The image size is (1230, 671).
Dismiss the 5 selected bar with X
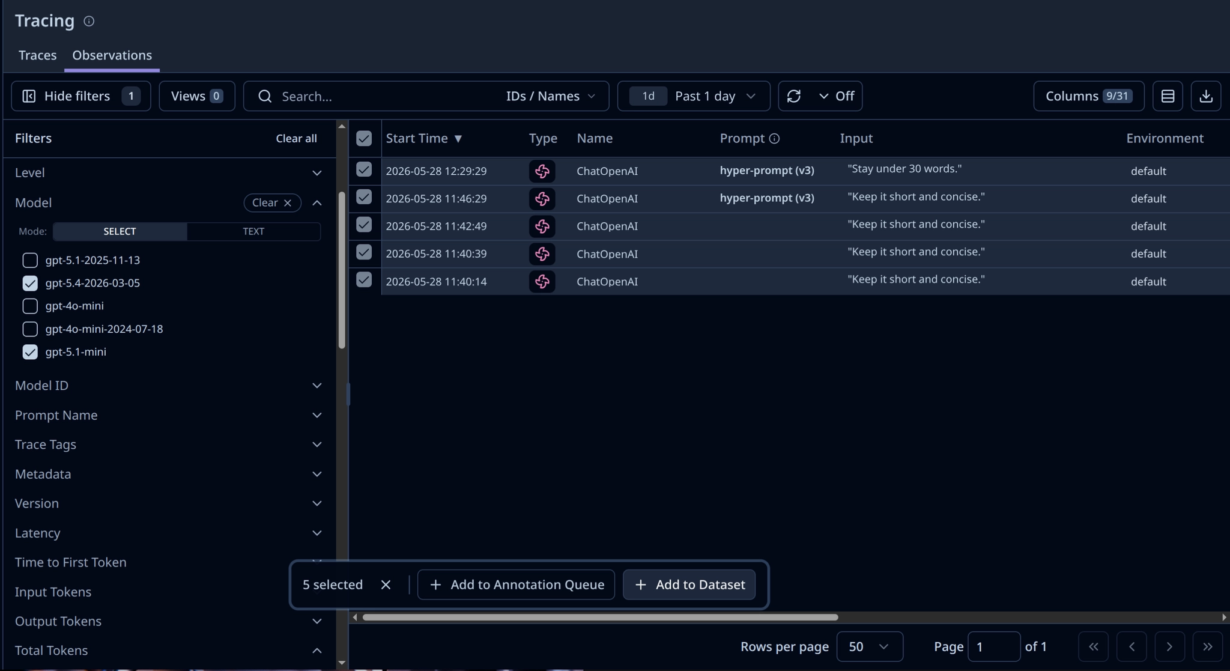(386, 584)
